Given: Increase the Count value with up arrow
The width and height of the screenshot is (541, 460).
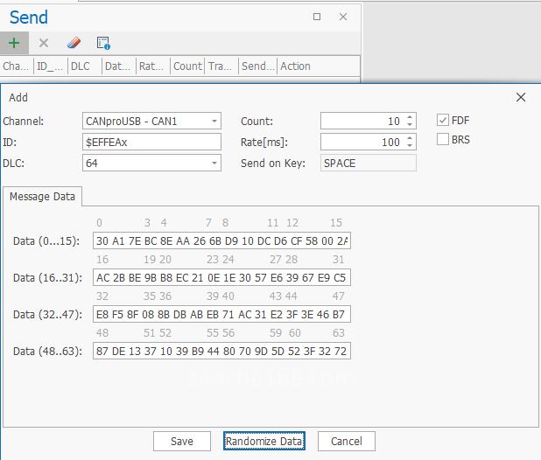Looking at the screenshot, I should 409,118.
